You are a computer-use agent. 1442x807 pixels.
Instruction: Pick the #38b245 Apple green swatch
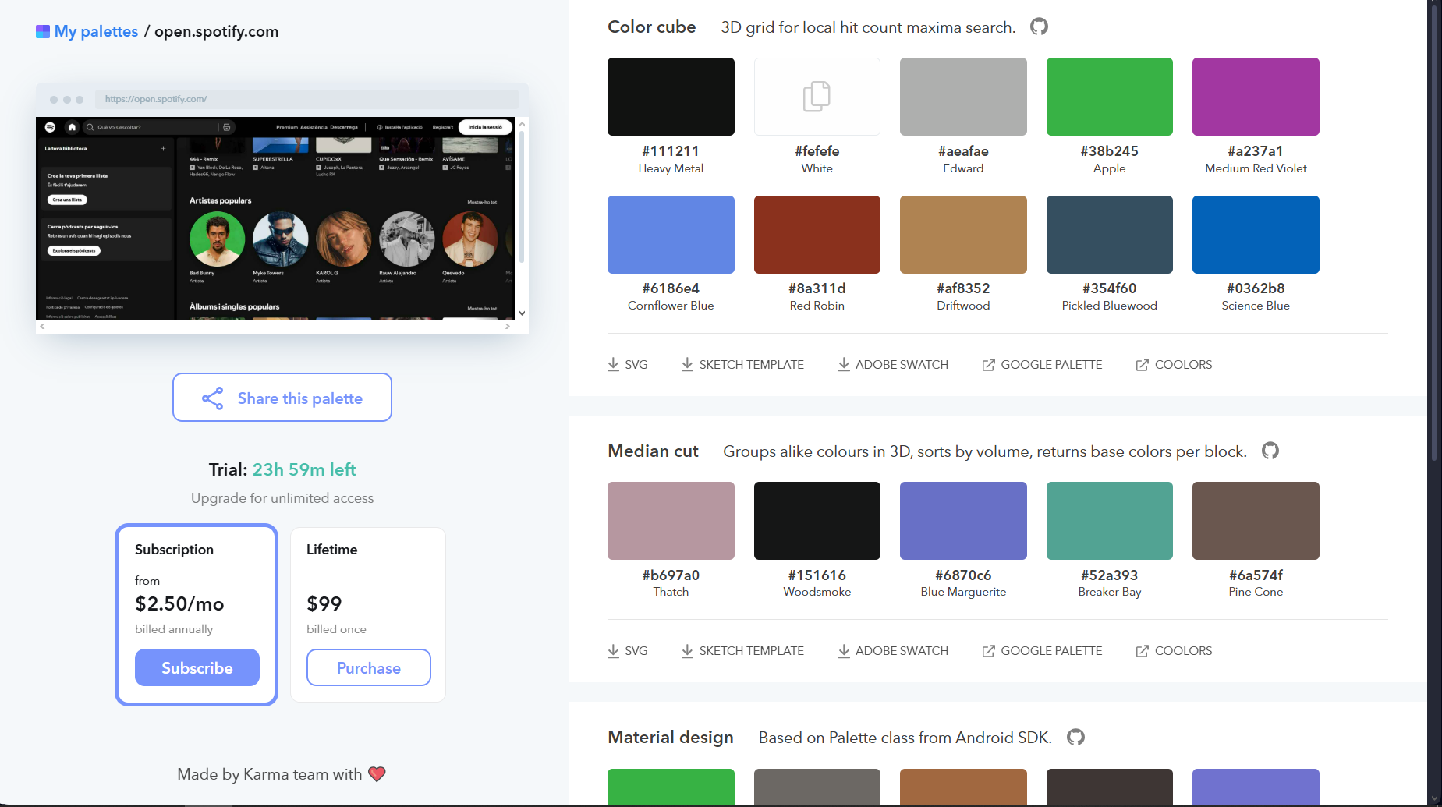[1109, 97]
